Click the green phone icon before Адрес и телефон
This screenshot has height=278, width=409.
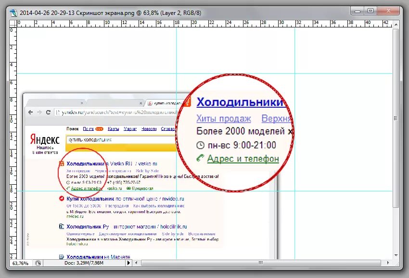[x=200, y=158]
